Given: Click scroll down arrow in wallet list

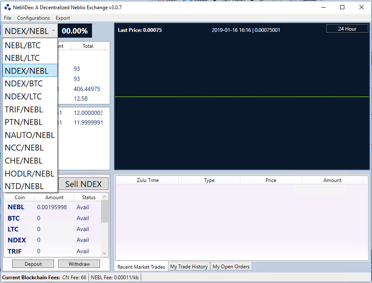Looking at the screenshot, I should click(x=104, y=253).
